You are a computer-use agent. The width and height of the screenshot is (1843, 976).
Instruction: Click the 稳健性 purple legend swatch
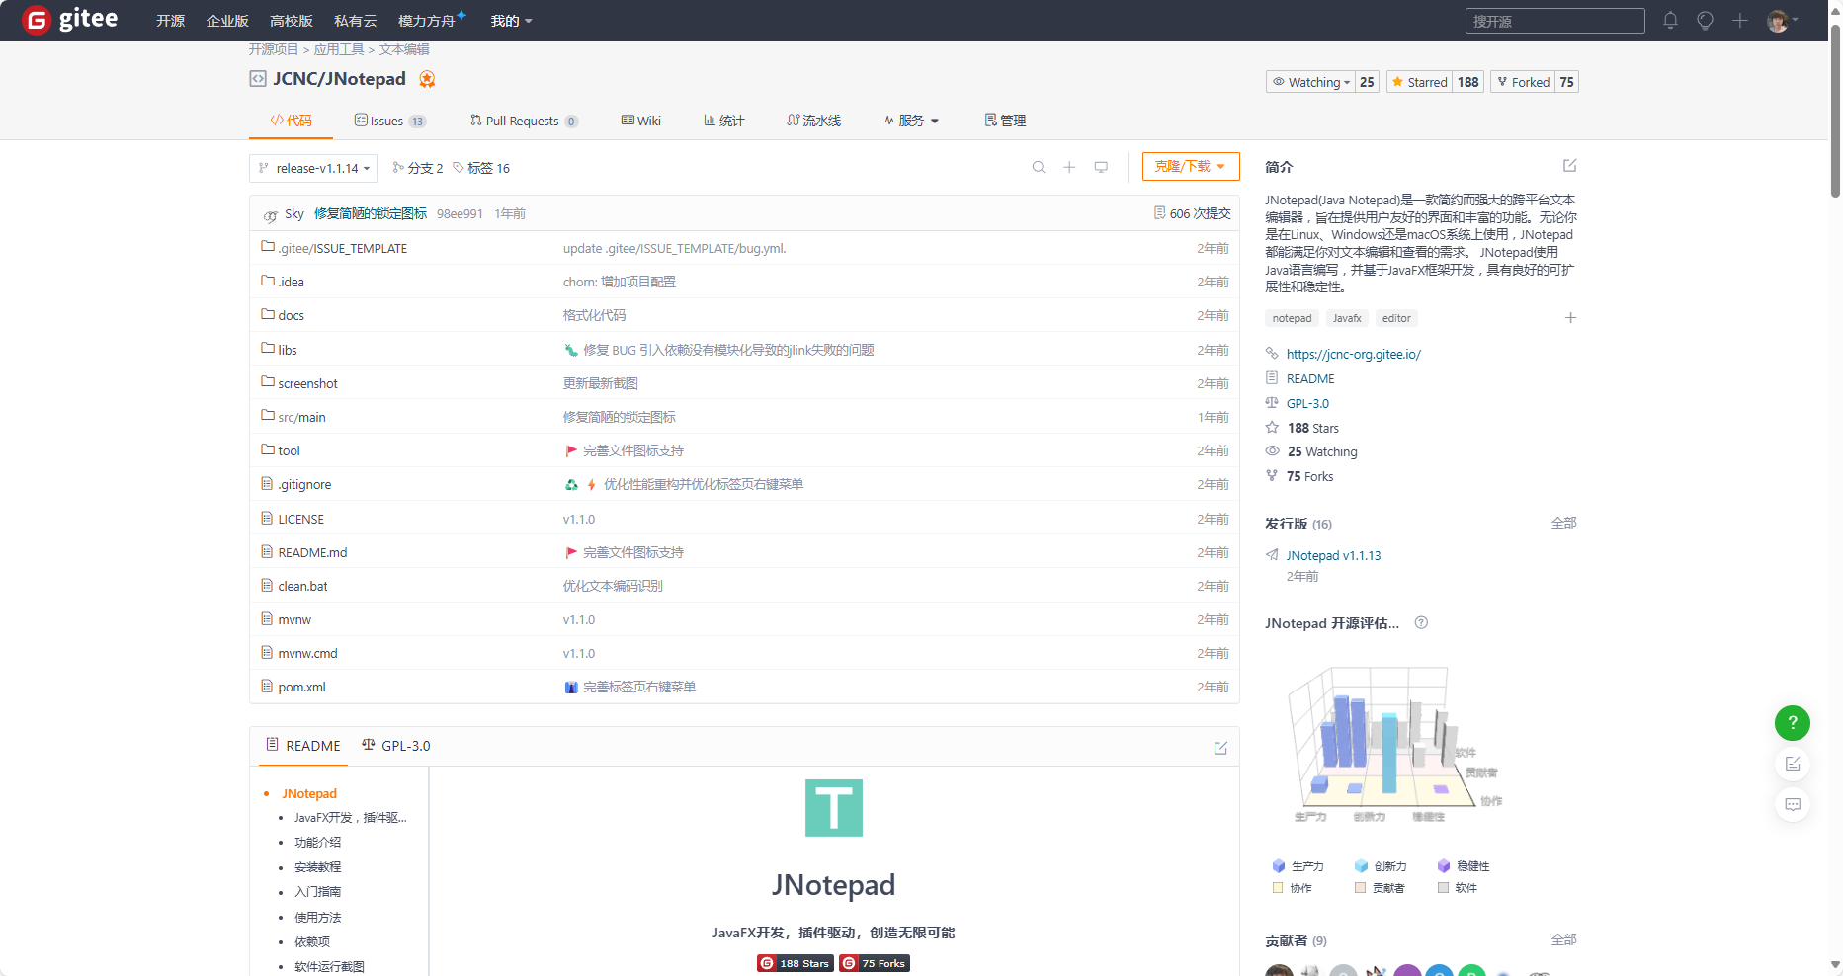(x=1444, y=866)
